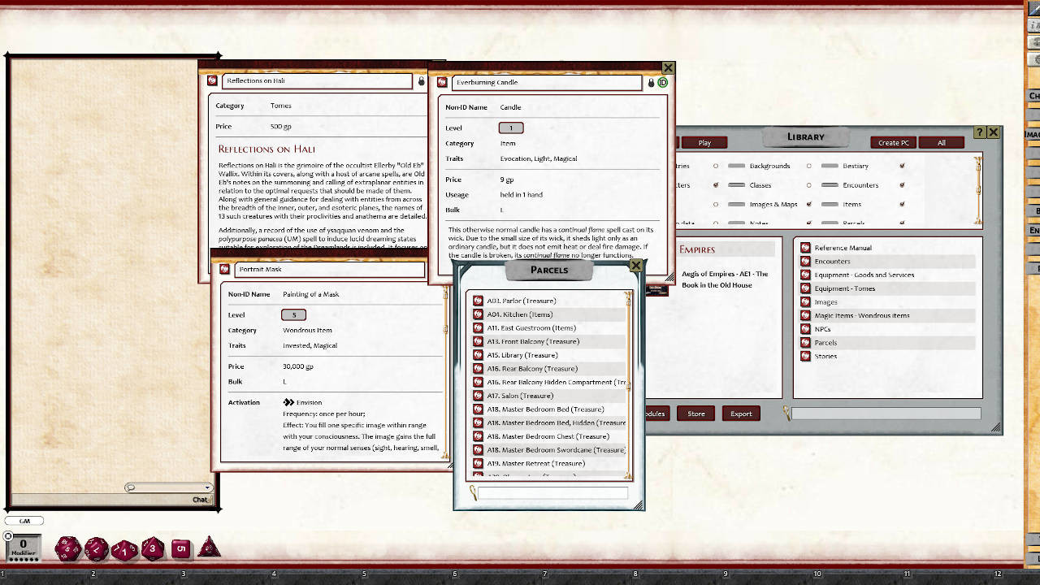1040x585 pixels.
Task: Click the Create PC button
Action: pos(892,142)
